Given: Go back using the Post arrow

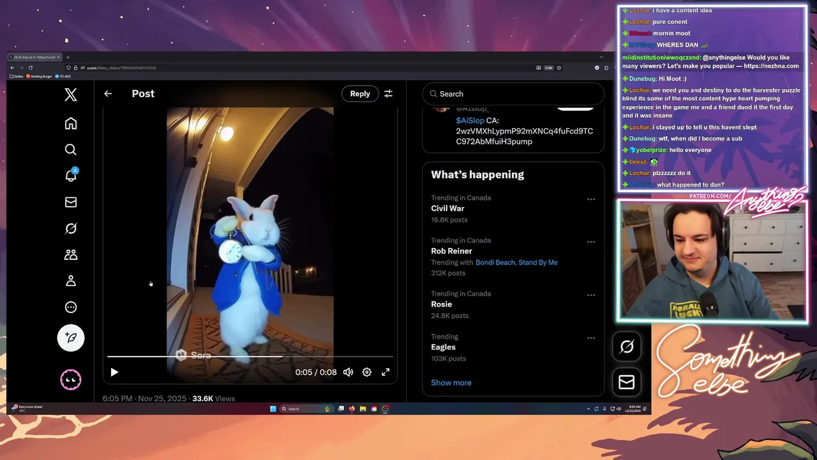Looking at the screenshot, I should point(108,93).
